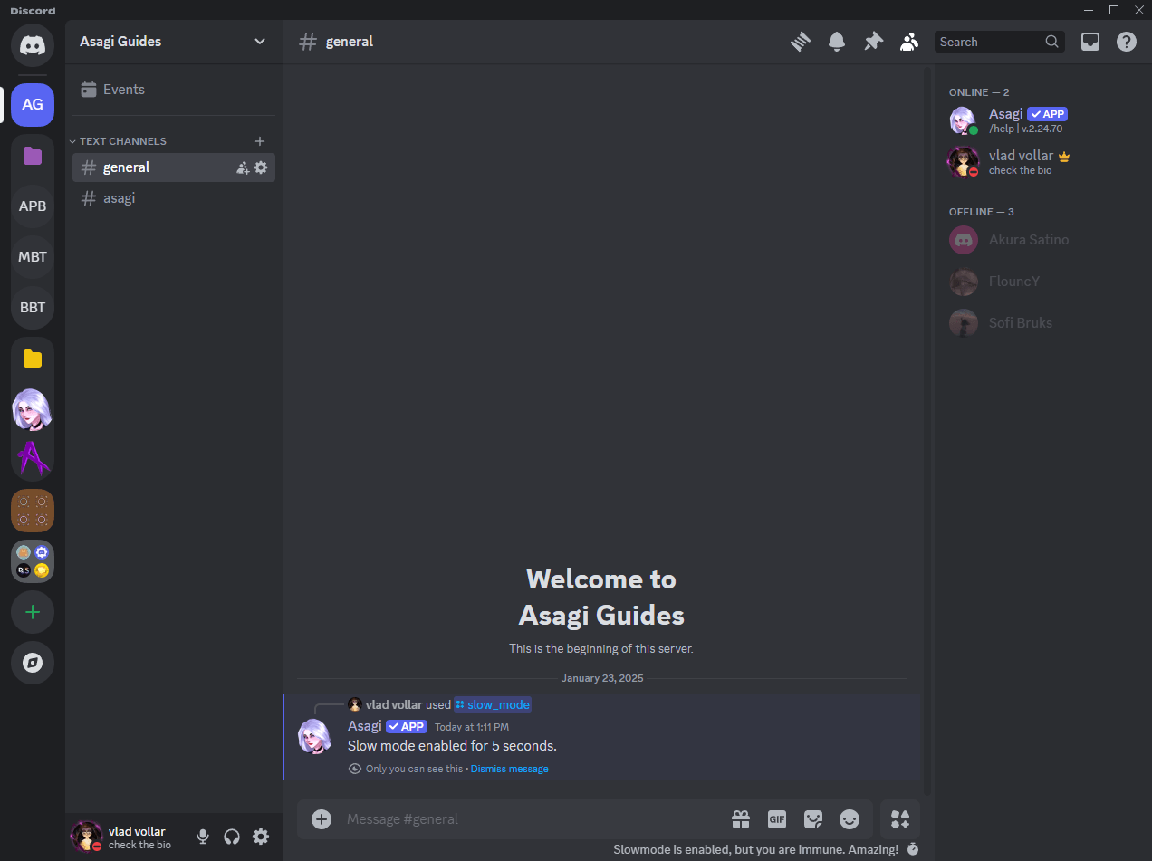Image resolution: width=1152 pixels, height=861 pixels.
Task: Collapse the yellow server folder
Action: pos(33,359)
